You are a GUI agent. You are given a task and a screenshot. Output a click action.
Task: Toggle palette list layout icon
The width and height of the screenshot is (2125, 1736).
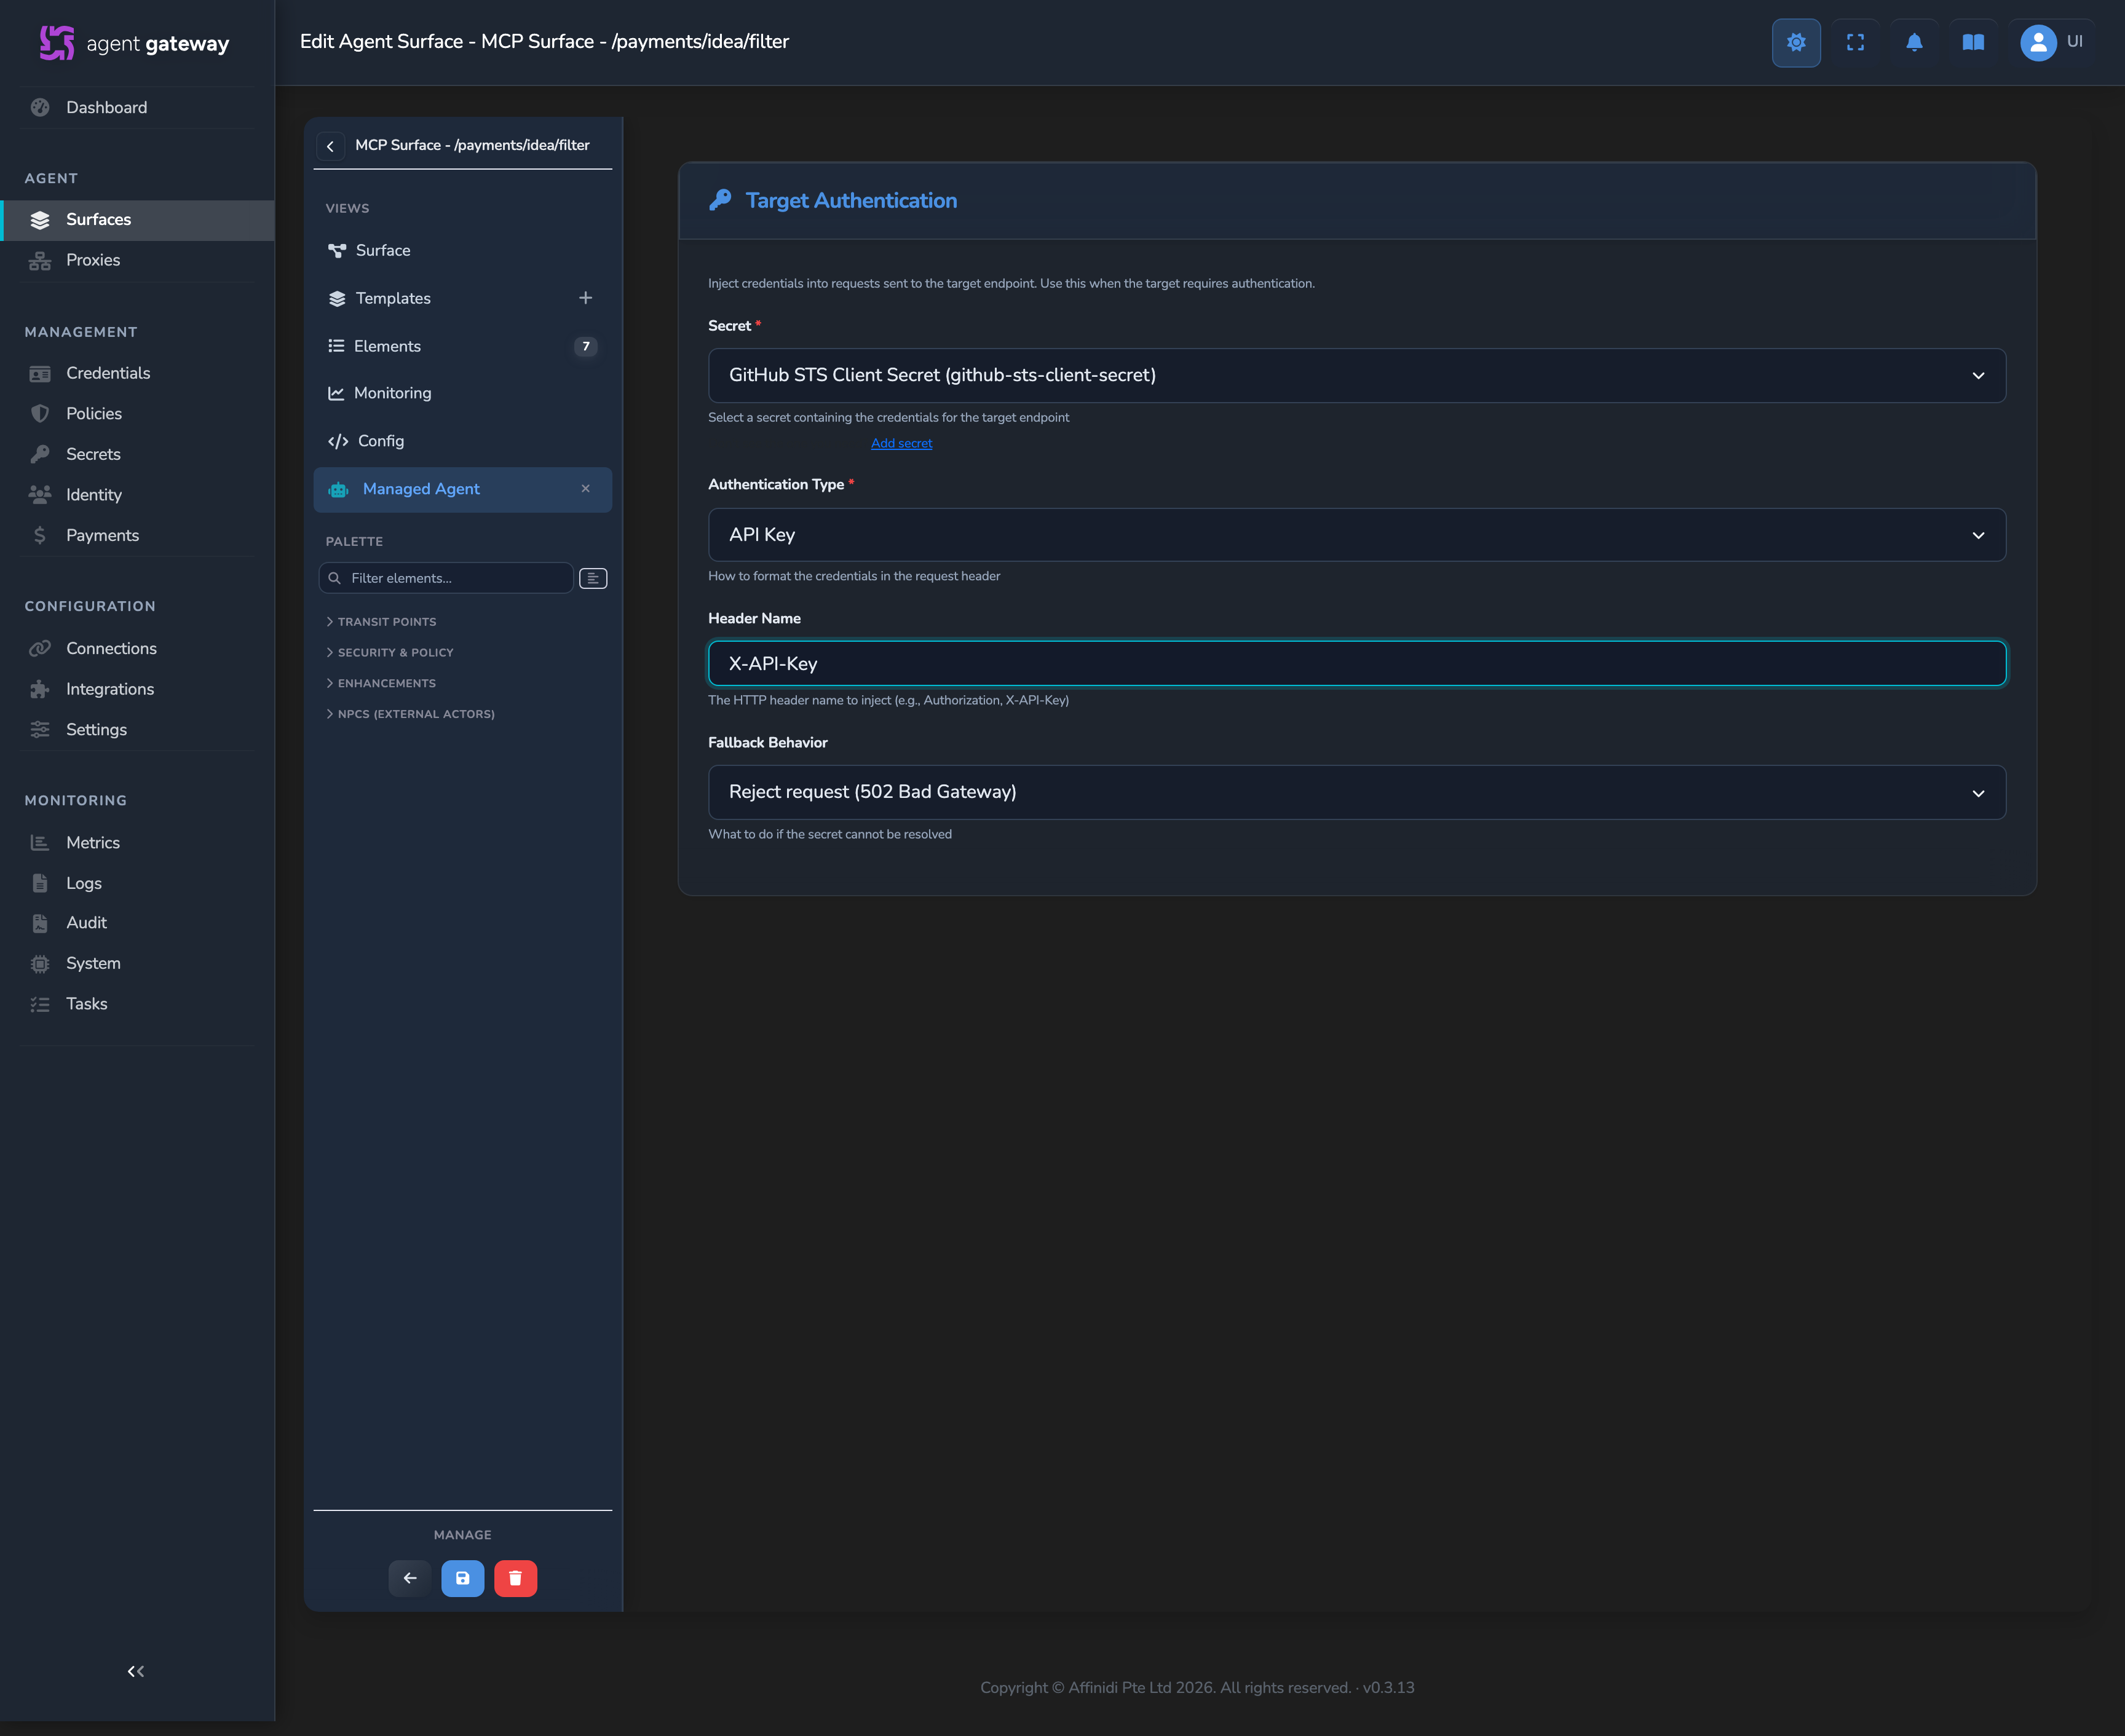[x=593, y=578]
